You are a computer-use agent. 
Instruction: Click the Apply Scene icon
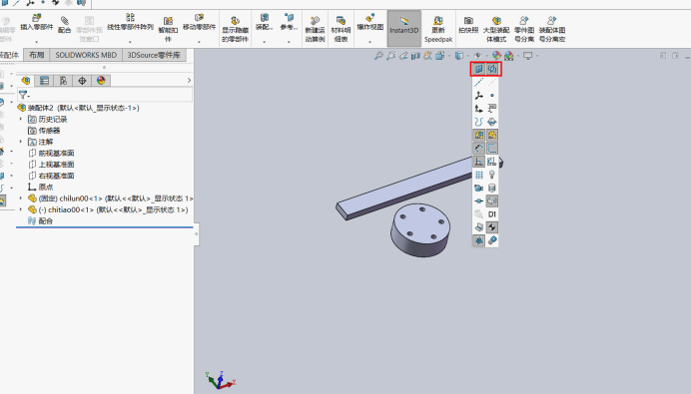[509, 56]
